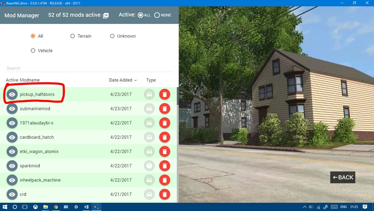Toggle visibility of wheelpack_machine mod
Screen dimensions: 374x211
[x=12, y=180]
